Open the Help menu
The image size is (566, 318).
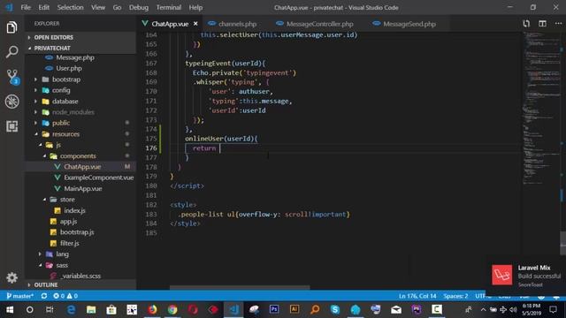pyautogui.click(x=195, y=7)
